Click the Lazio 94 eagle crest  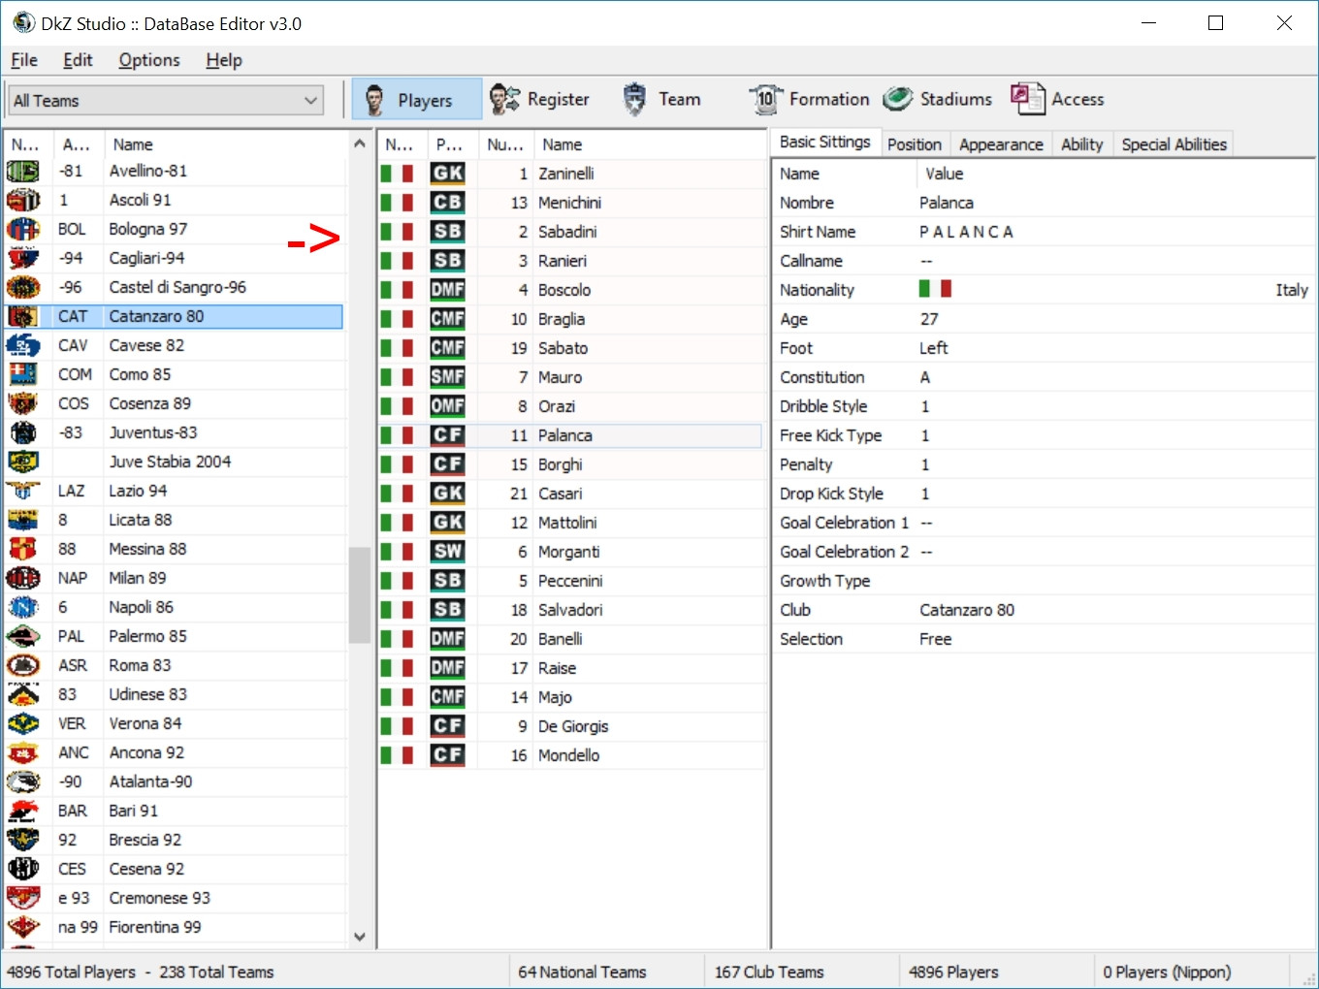(x=23, y=492)
